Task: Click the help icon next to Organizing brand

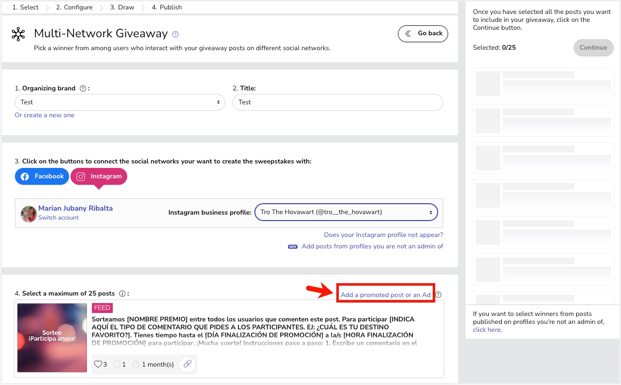Action: [83, 88]
